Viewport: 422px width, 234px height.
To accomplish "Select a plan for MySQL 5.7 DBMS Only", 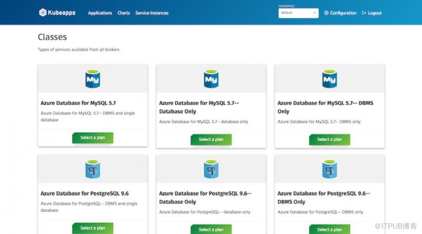I will [329, 139].
